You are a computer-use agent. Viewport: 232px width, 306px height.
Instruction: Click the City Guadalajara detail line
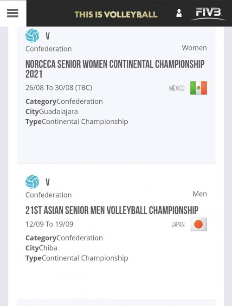pos(52,112)
